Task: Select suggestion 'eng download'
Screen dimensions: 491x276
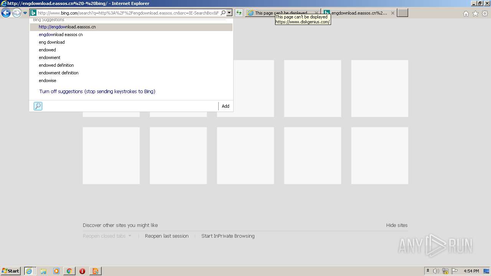Action: click(131, 42)
